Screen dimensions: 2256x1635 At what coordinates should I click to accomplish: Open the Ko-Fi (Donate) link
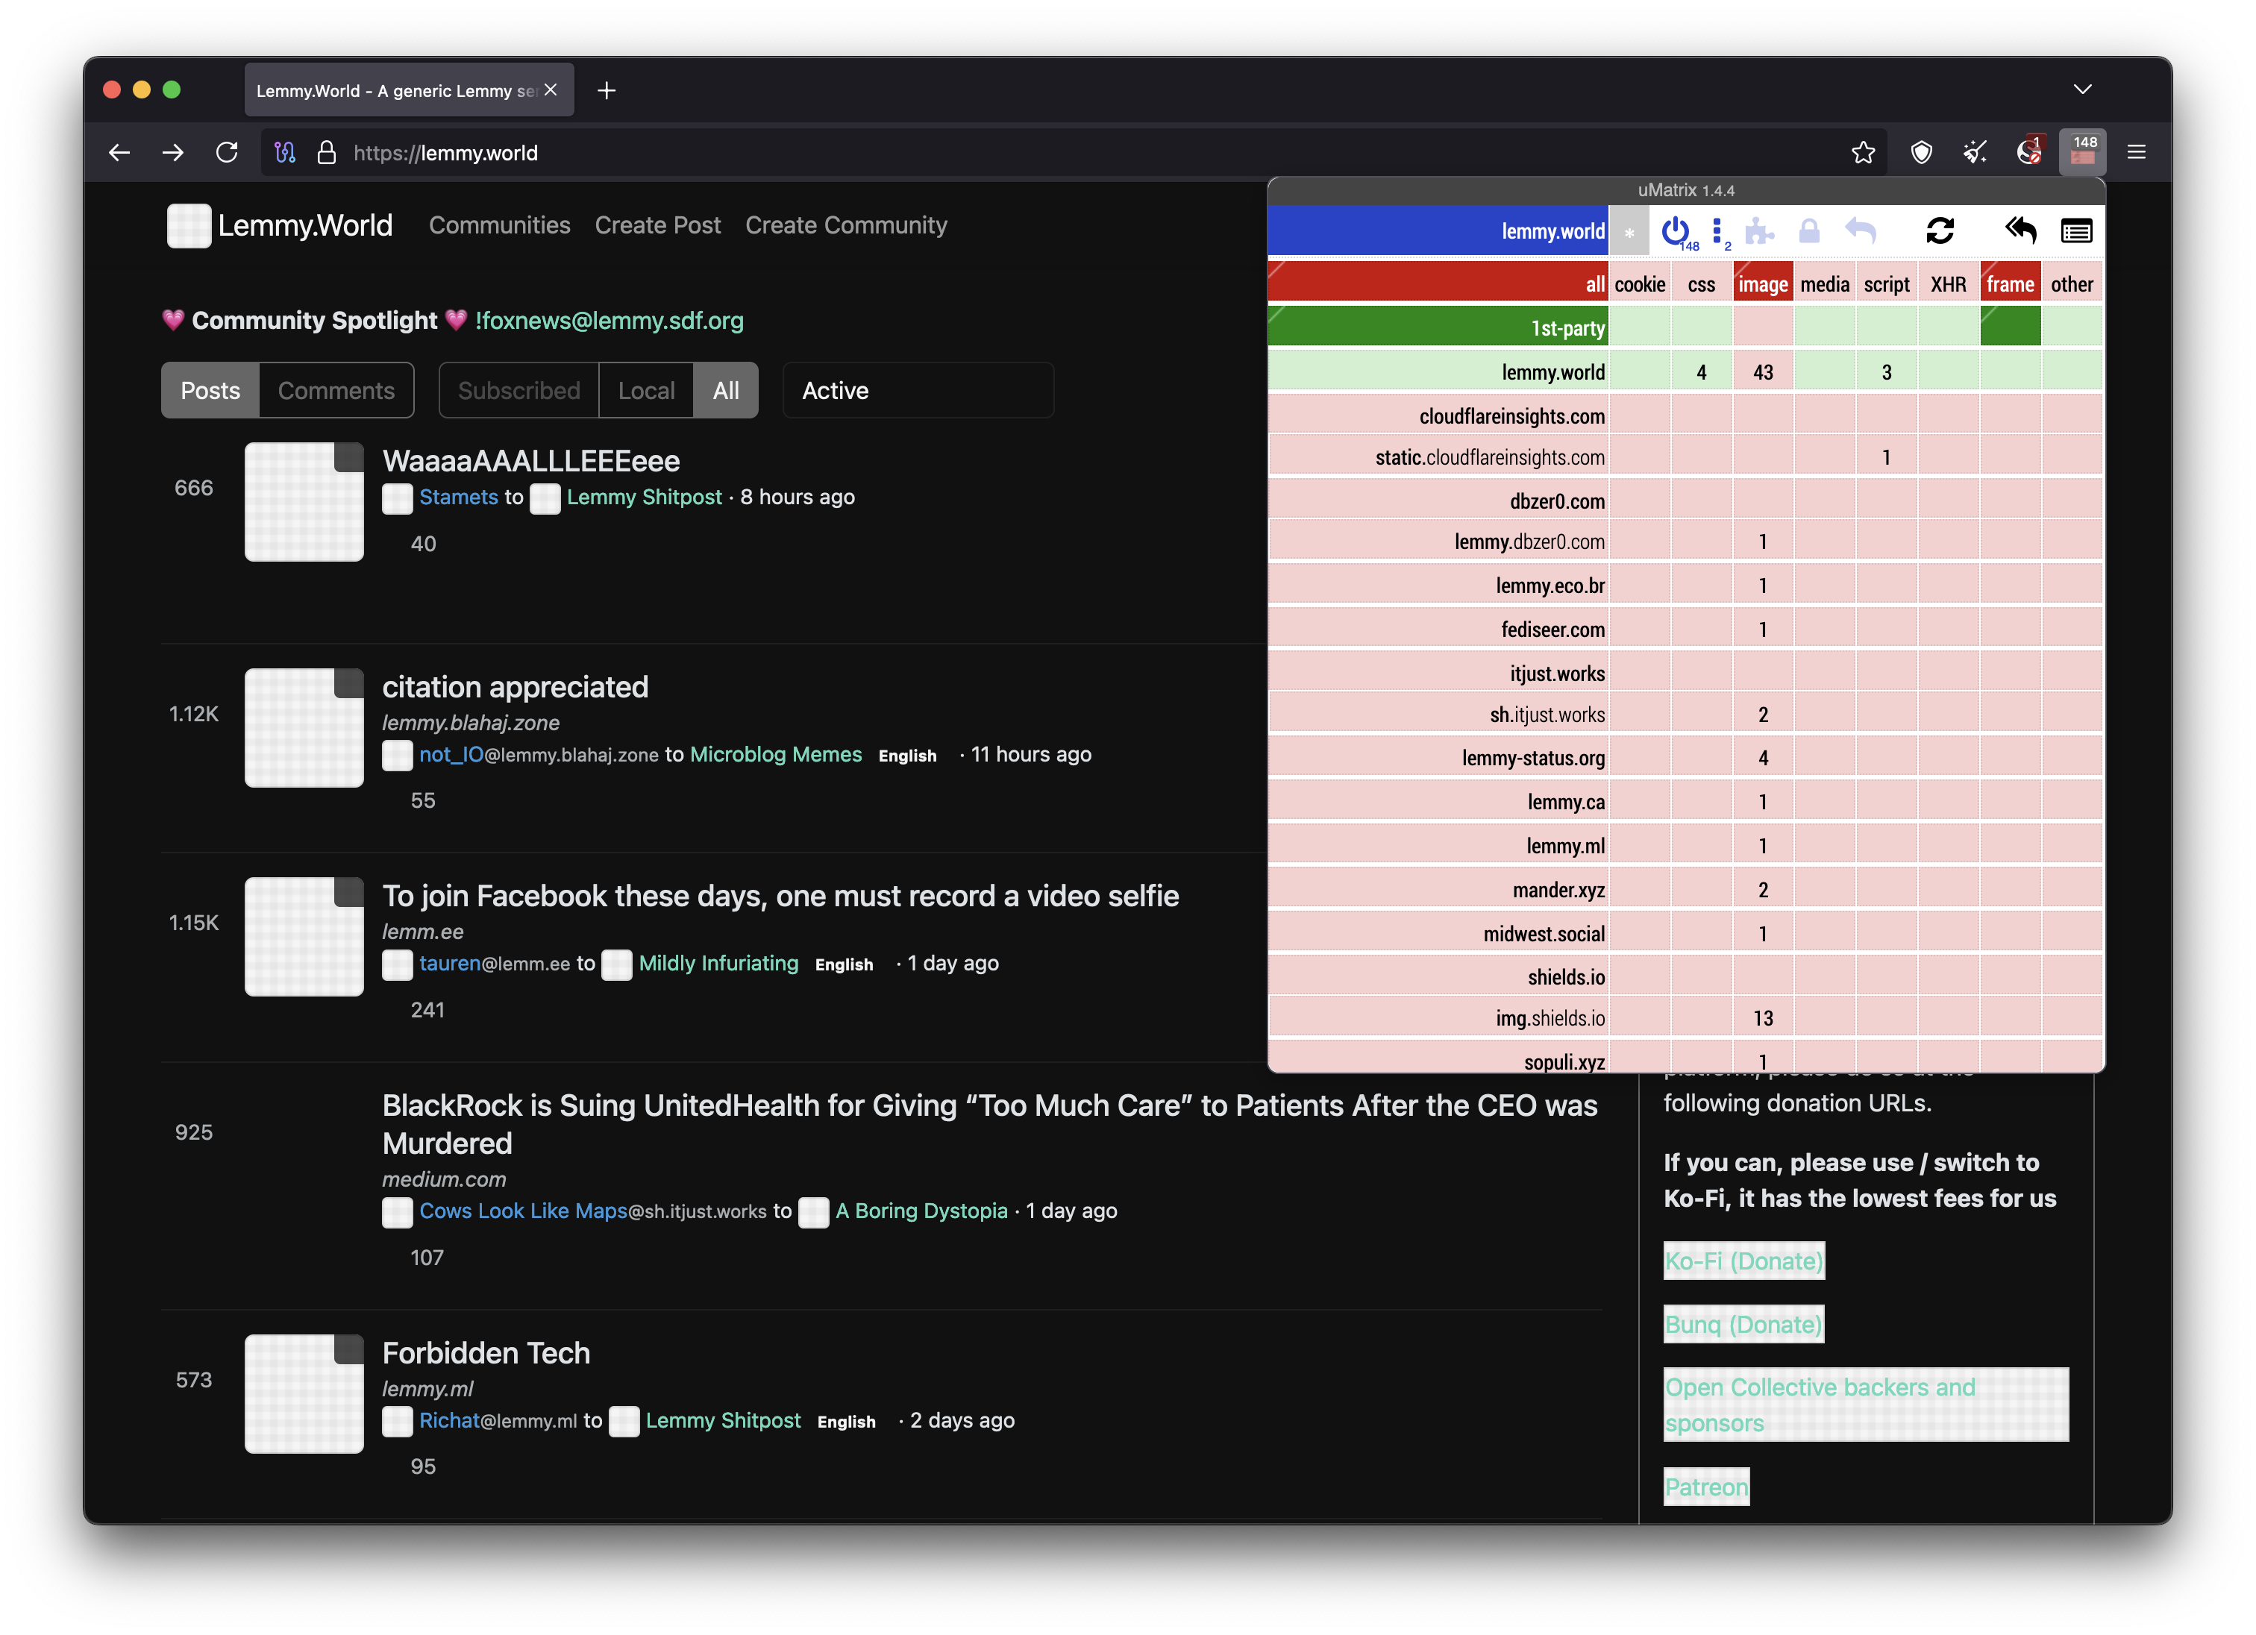point(1743,1261)
